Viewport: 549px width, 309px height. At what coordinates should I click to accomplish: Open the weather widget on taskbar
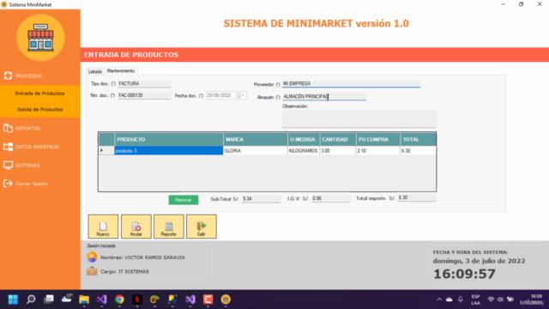(67, 299)
